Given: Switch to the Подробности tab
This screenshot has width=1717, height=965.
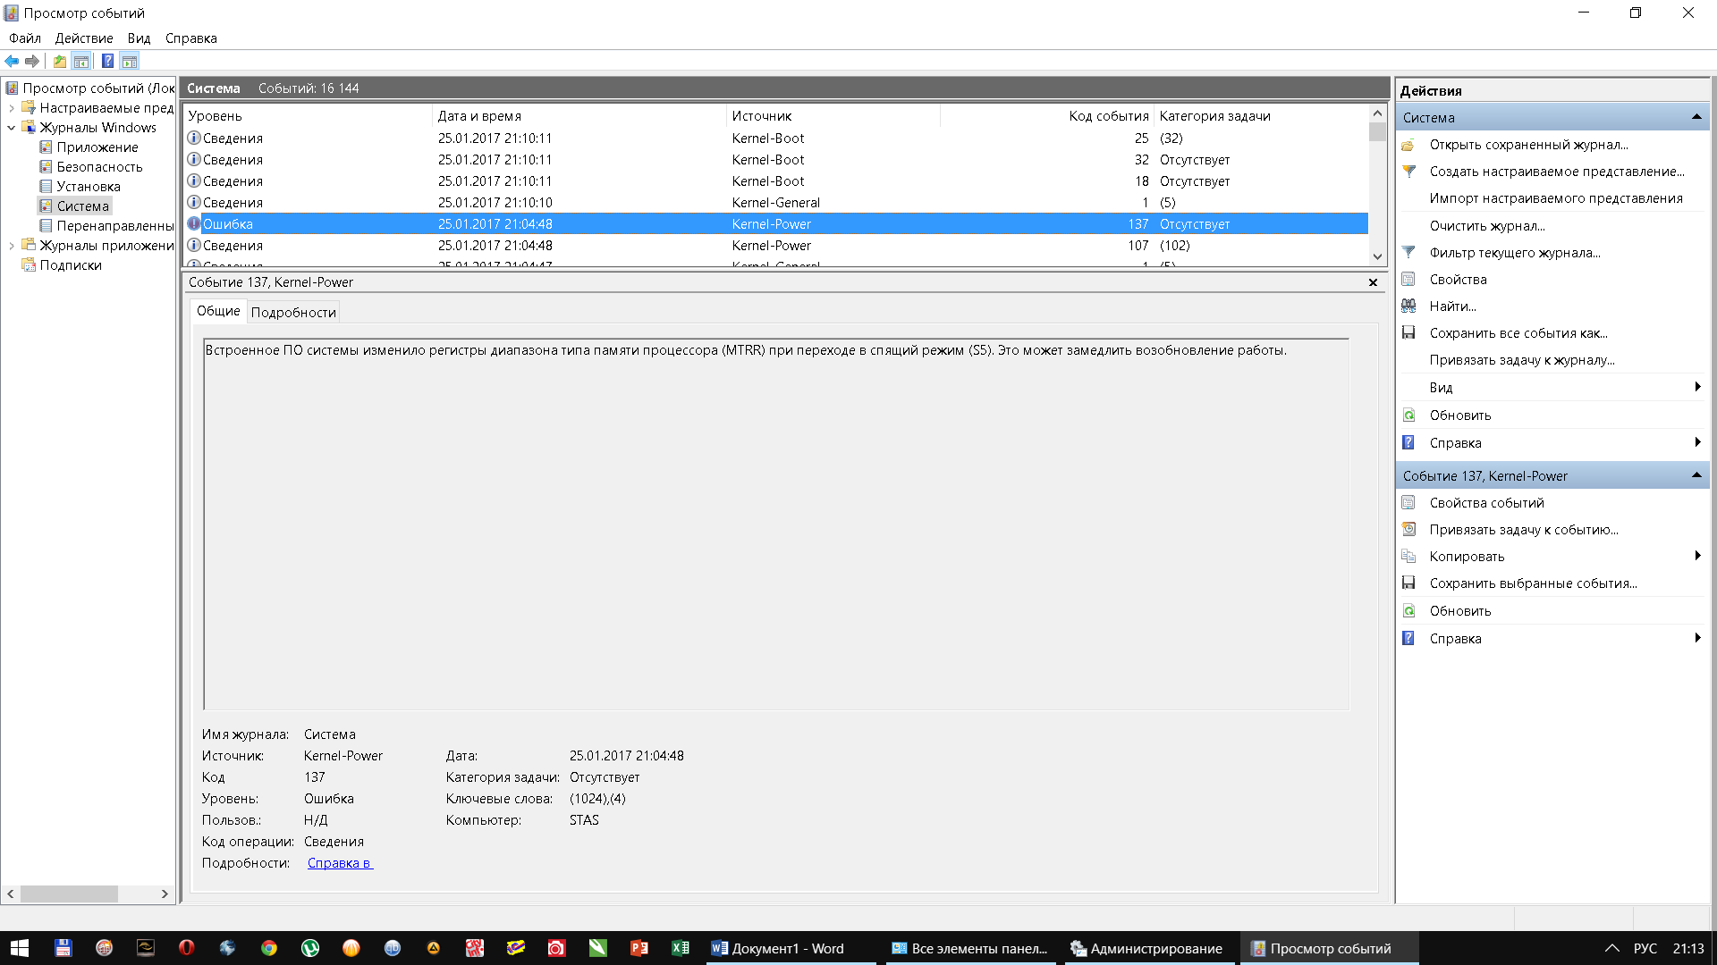Looking at the screenshot, I should pos(293,312).
